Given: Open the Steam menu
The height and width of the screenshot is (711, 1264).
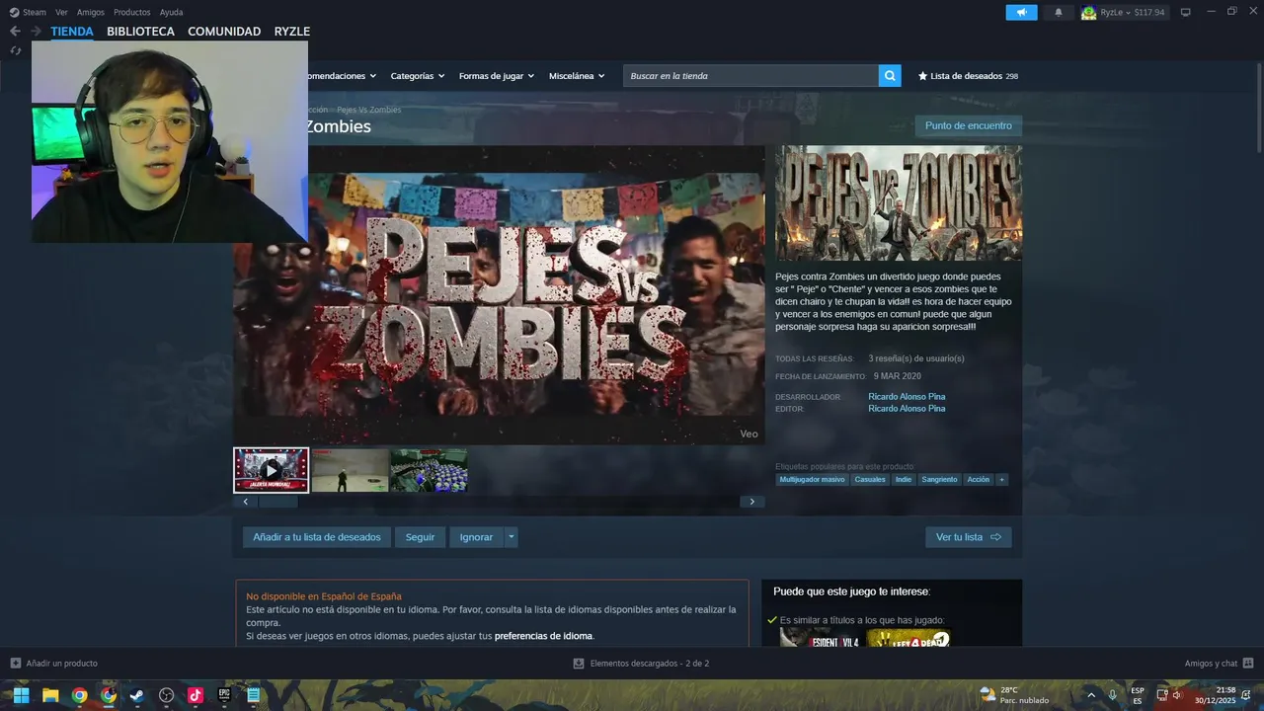Looking at the screenshot, I should pyautogui.click(x=35, y=12).
